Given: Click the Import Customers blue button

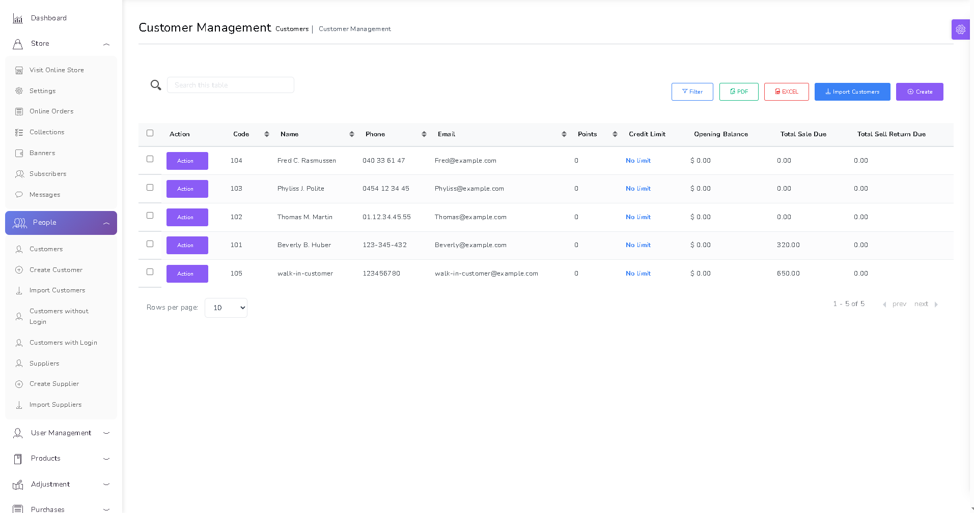Looking at the screenshot, I should click(852, 92).
